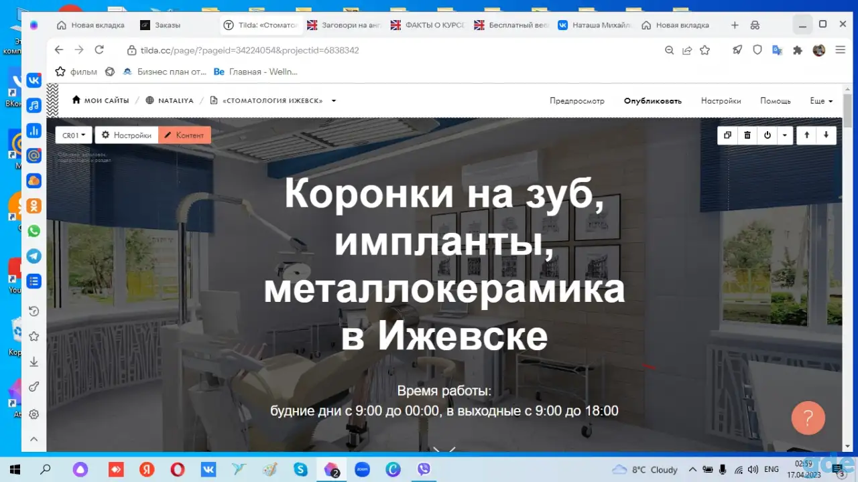Open the user profile avatar
The image size is (858, 482).
(818, 50)
